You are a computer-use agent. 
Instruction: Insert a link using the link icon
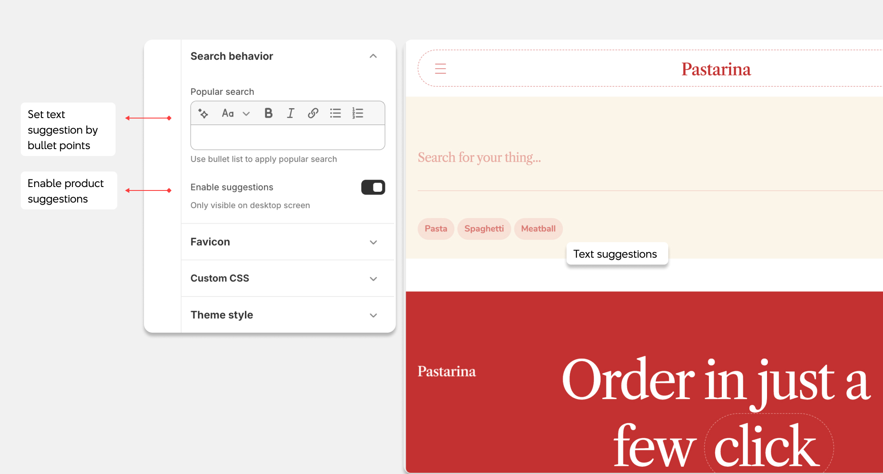point(313,113)
